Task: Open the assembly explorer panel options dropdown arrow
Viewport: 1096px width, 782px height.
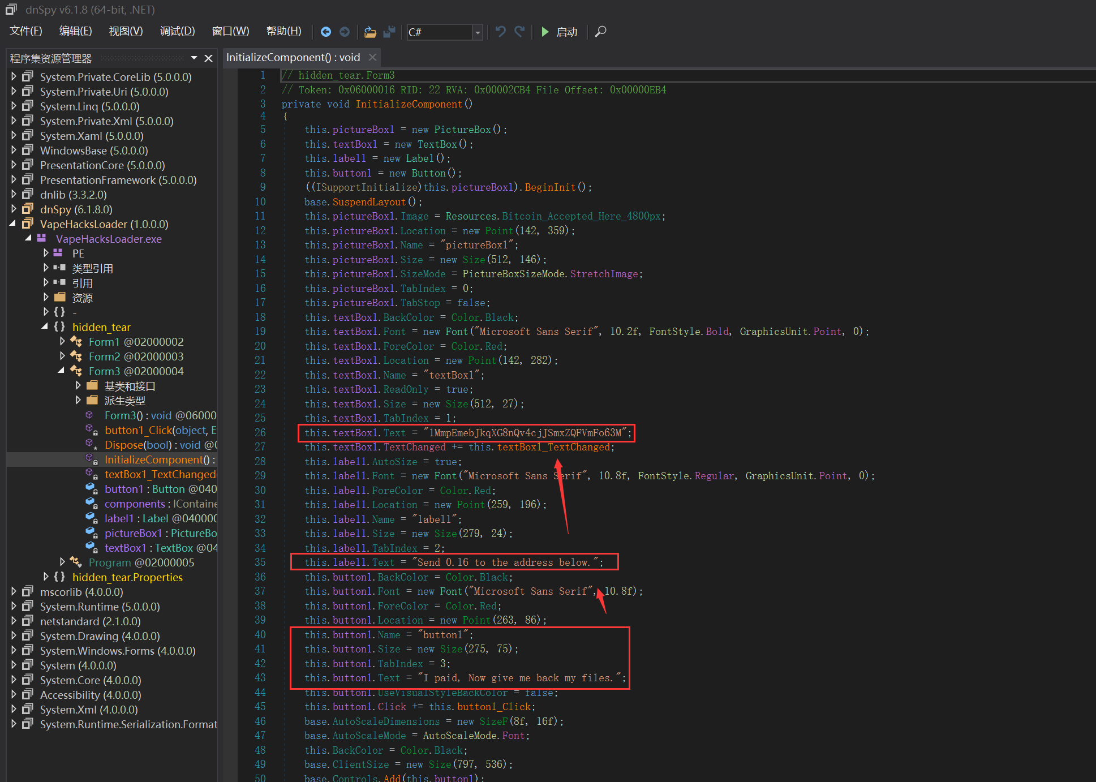Action: point(194,58)
